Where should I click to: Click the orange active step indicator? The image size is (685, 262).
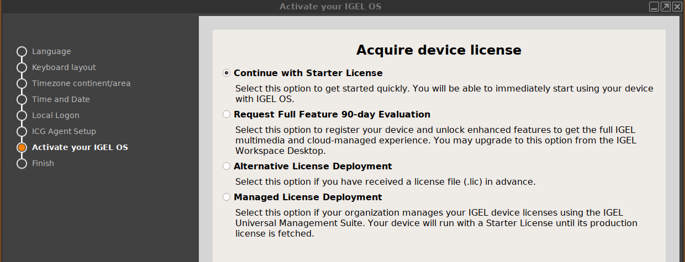click(x=22, y=147)
